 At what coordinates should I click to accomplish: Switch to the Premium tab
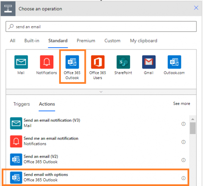click(x=86, y=41)
